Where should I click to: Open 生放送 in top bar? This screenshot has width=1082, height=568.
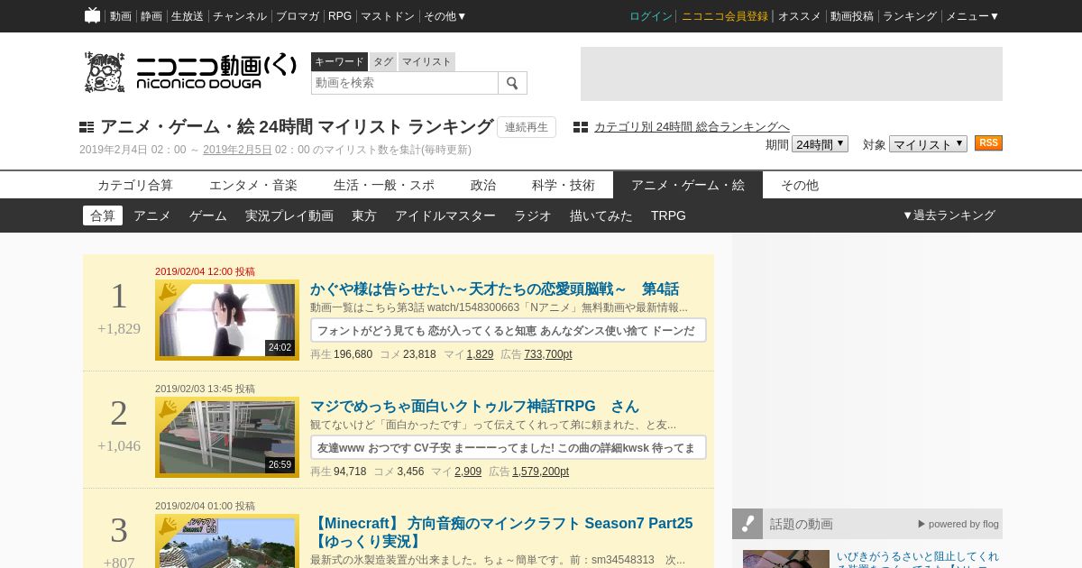(188, 16)
